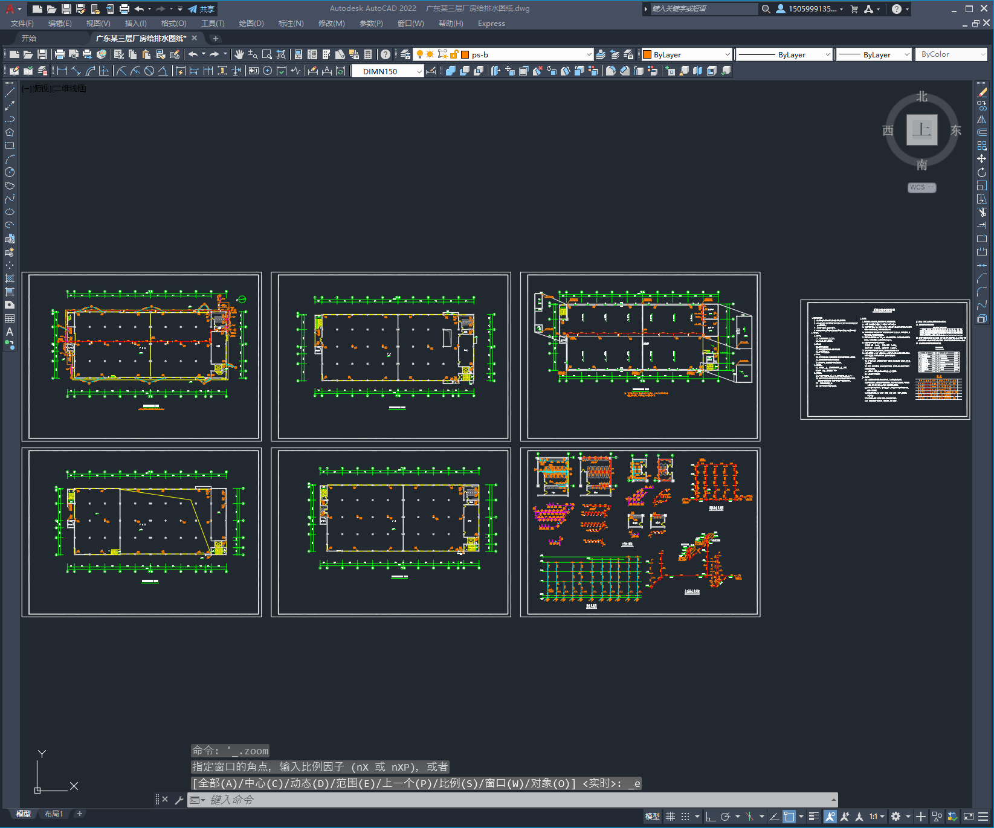The image size is (994, 828).
Task: Click the Help question mark in toolbar
Action: coord(386,54)
